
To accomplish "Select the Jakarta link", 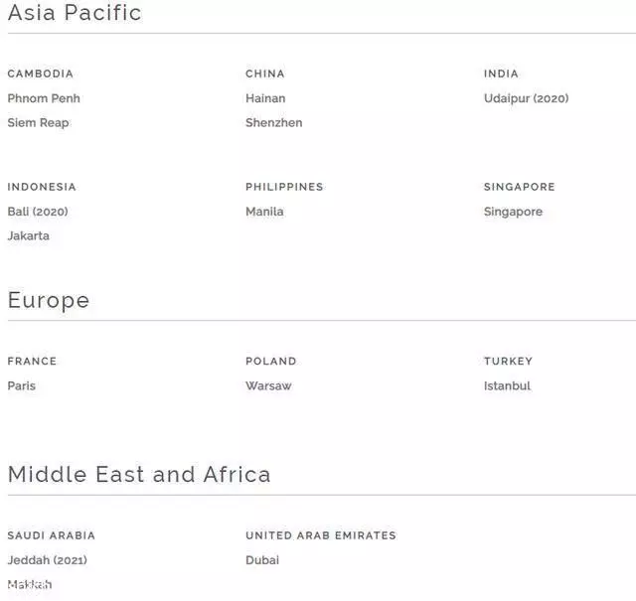I will point(29,236).
